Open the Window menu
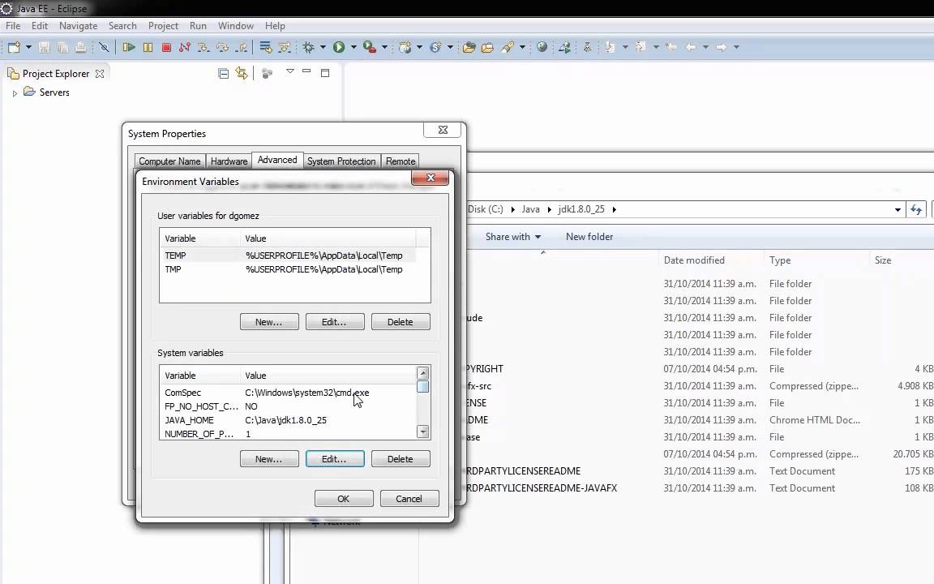Screen dimensions: 934x584 236,26
